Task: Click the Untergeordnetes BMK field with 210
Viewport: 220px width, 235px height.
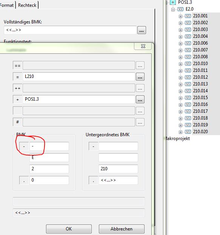Action: 118,169
